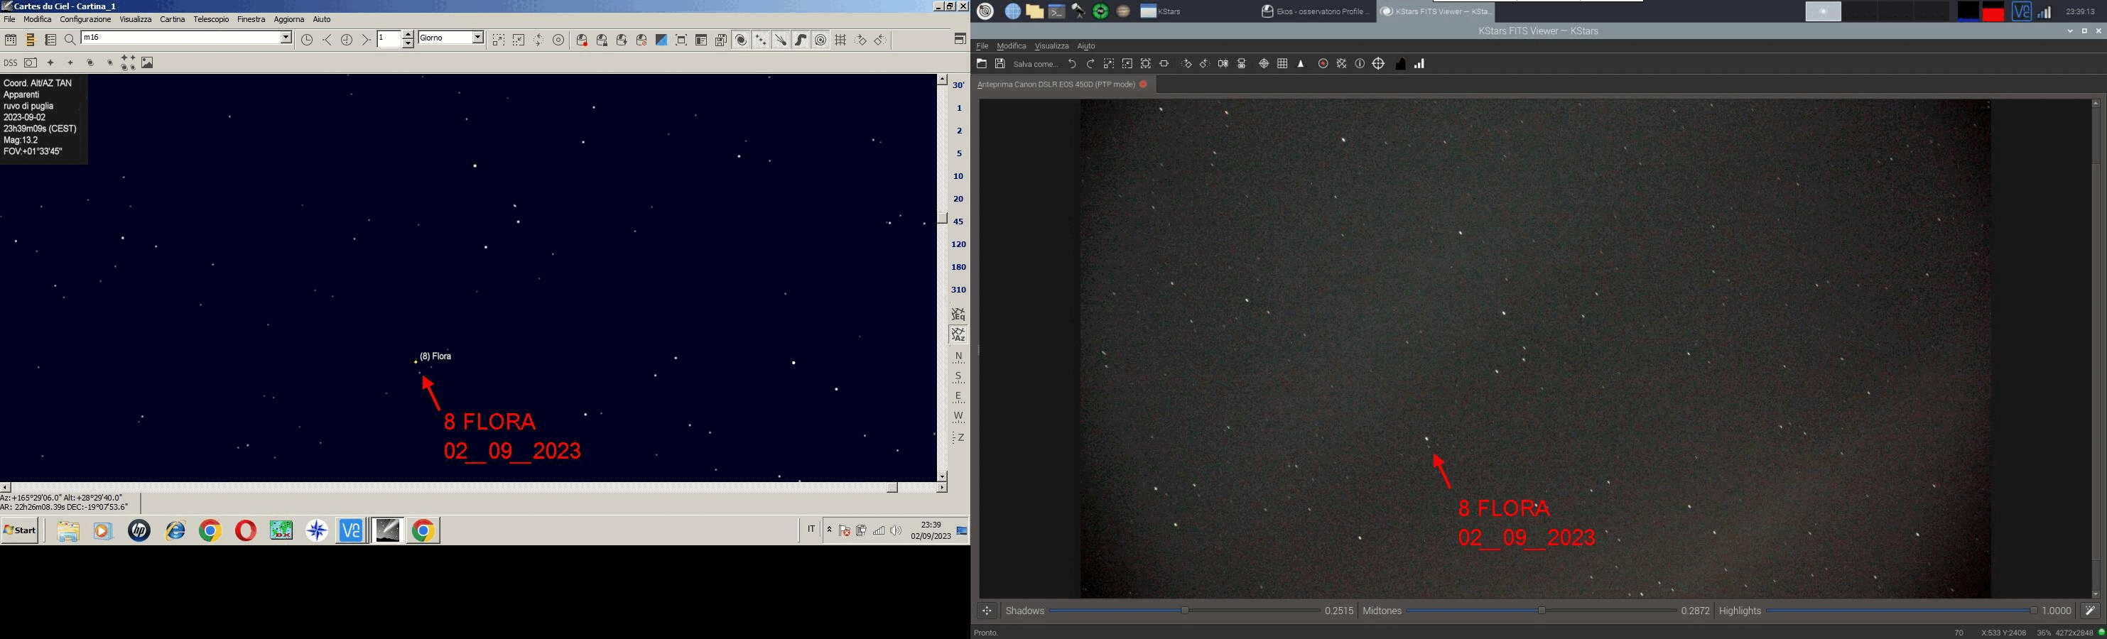Open the KStars window options chevron
The height and width of the screenshot is (639, 2107).
click(x=2070, y=31)
